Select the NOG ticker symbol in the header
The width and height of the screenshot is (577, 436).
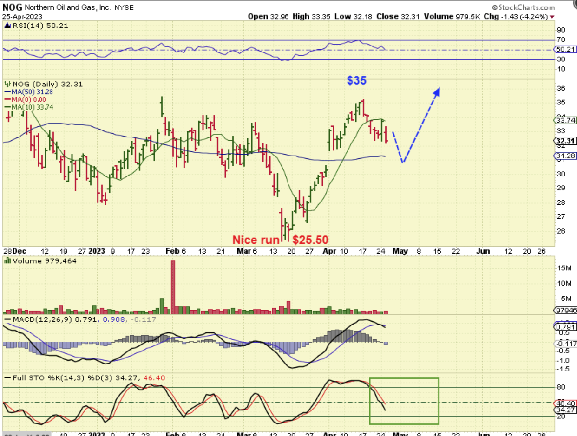(11, 7)
